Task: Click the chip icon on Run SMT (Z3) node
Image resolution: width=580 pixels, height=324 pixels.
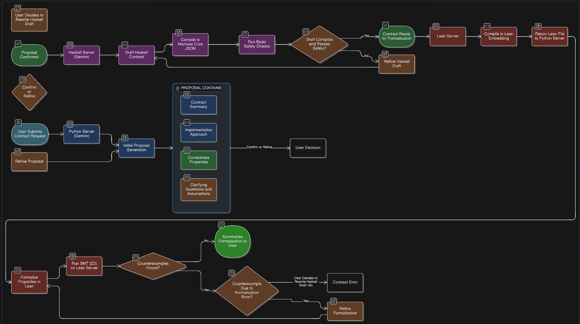Action: [x=72, y=256]
